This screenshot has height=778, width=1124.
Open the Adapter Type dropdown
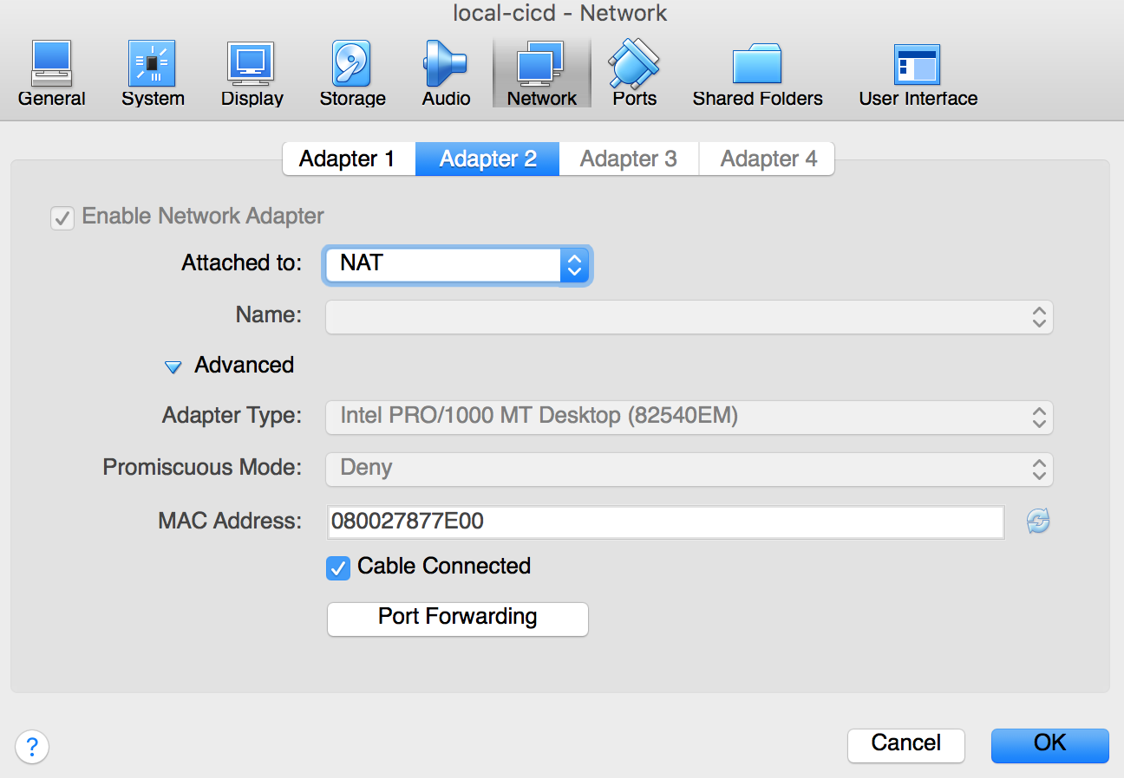(689, 417)
